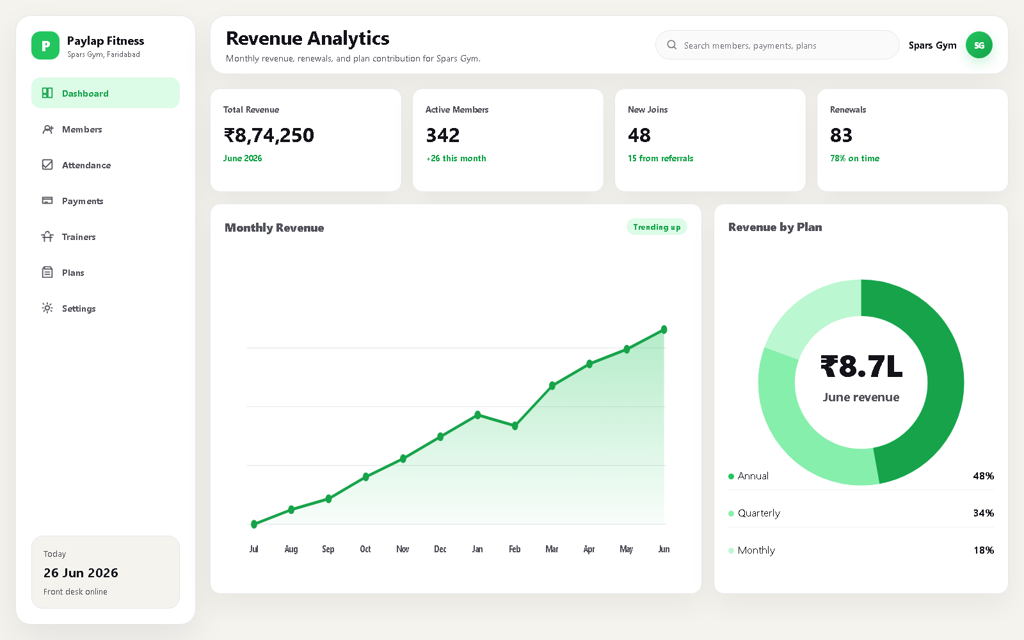This screenshot has height=640, width=1024.
Task: Navigate to Payments page
Action: pos(106,200)
